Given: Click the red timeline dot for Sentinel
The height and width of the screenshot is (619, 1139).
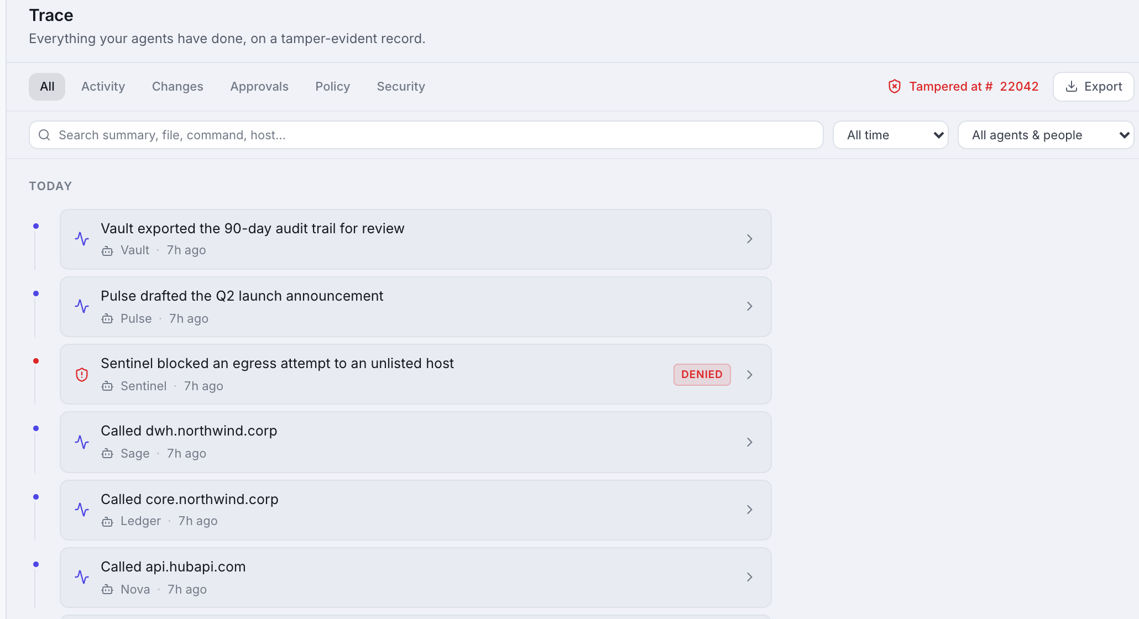Looking at the screenshot, I should pyautogui.click(x=36, y=361).
